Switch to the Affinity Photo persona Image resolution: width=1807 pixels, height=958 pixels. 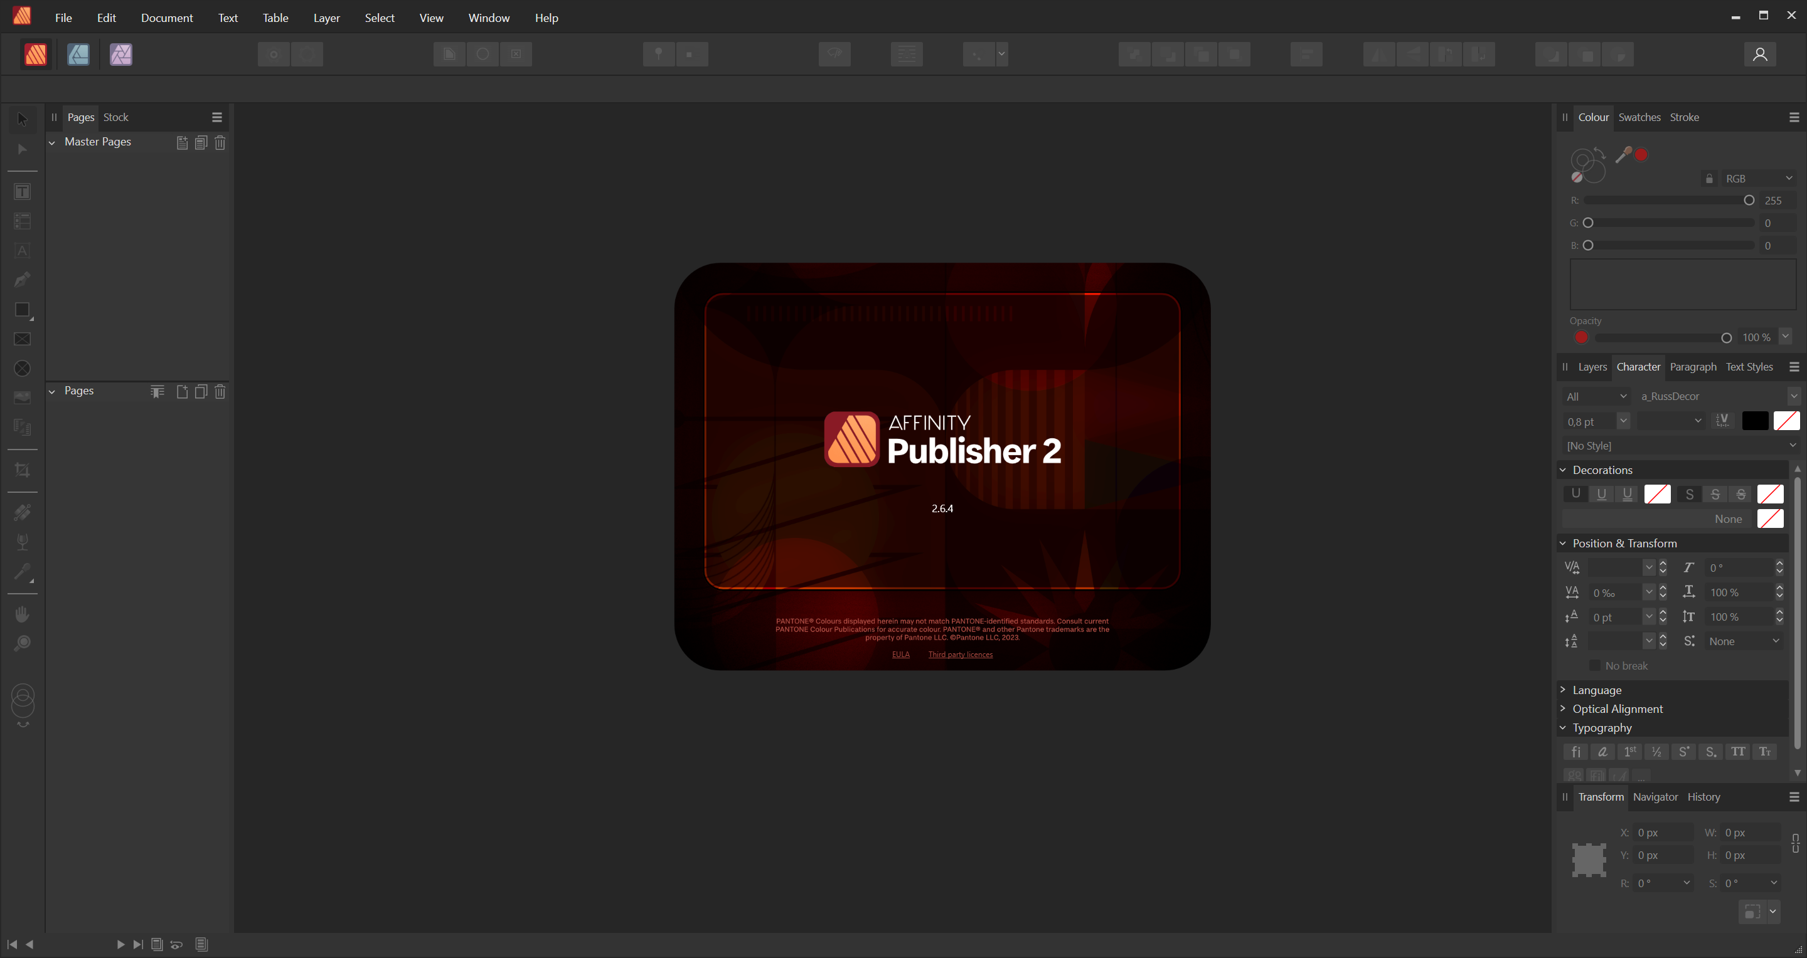(x=120, y=54)
